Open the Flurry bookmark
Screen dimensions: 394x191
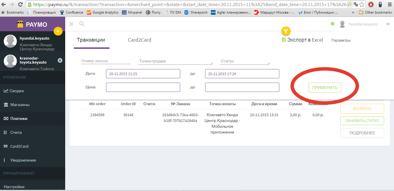click(153, 12)
